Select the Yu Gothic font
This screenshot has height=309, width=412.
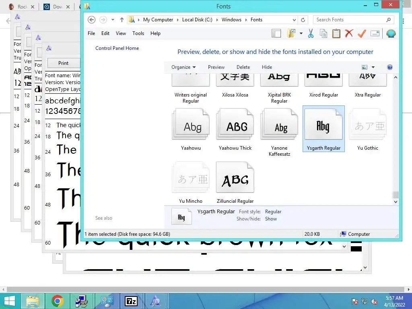point(368,129)
